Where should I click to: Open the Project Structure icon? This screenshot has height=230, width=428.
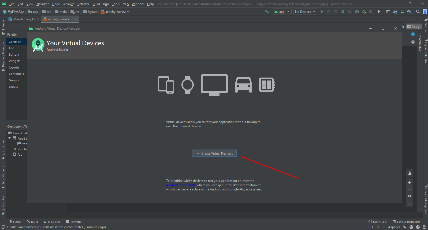pyautogui.click(x=379, y=11)
